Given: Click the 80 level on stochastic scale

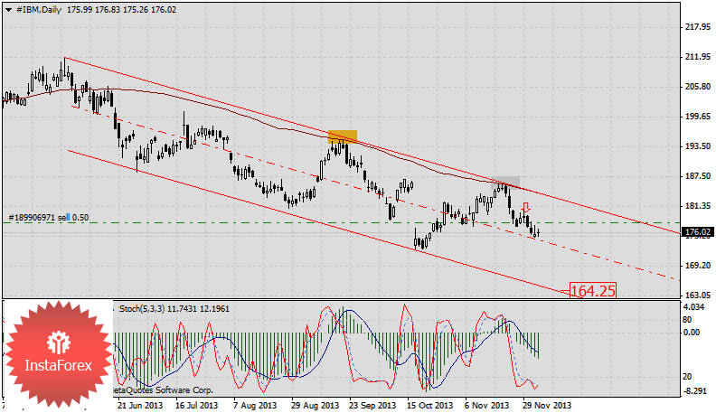Looking at the screenshot, I should (687, 319).
